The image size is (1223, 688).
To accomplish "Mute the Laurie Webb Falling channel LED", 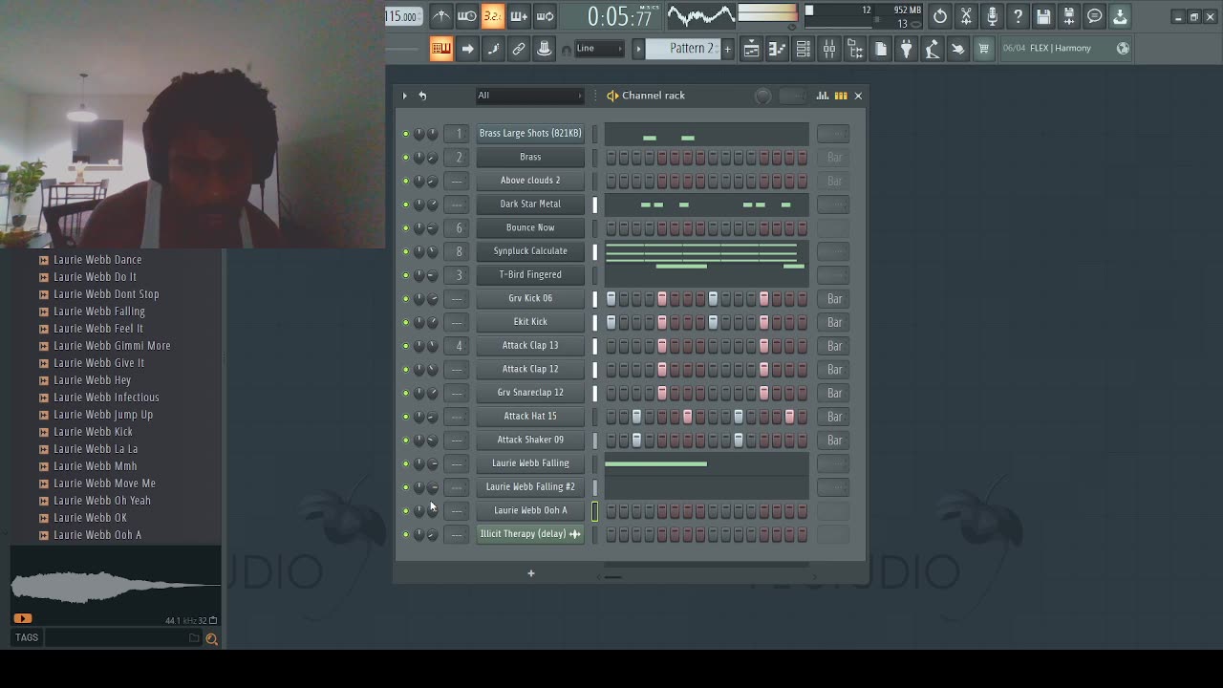I will click(406, 463).
